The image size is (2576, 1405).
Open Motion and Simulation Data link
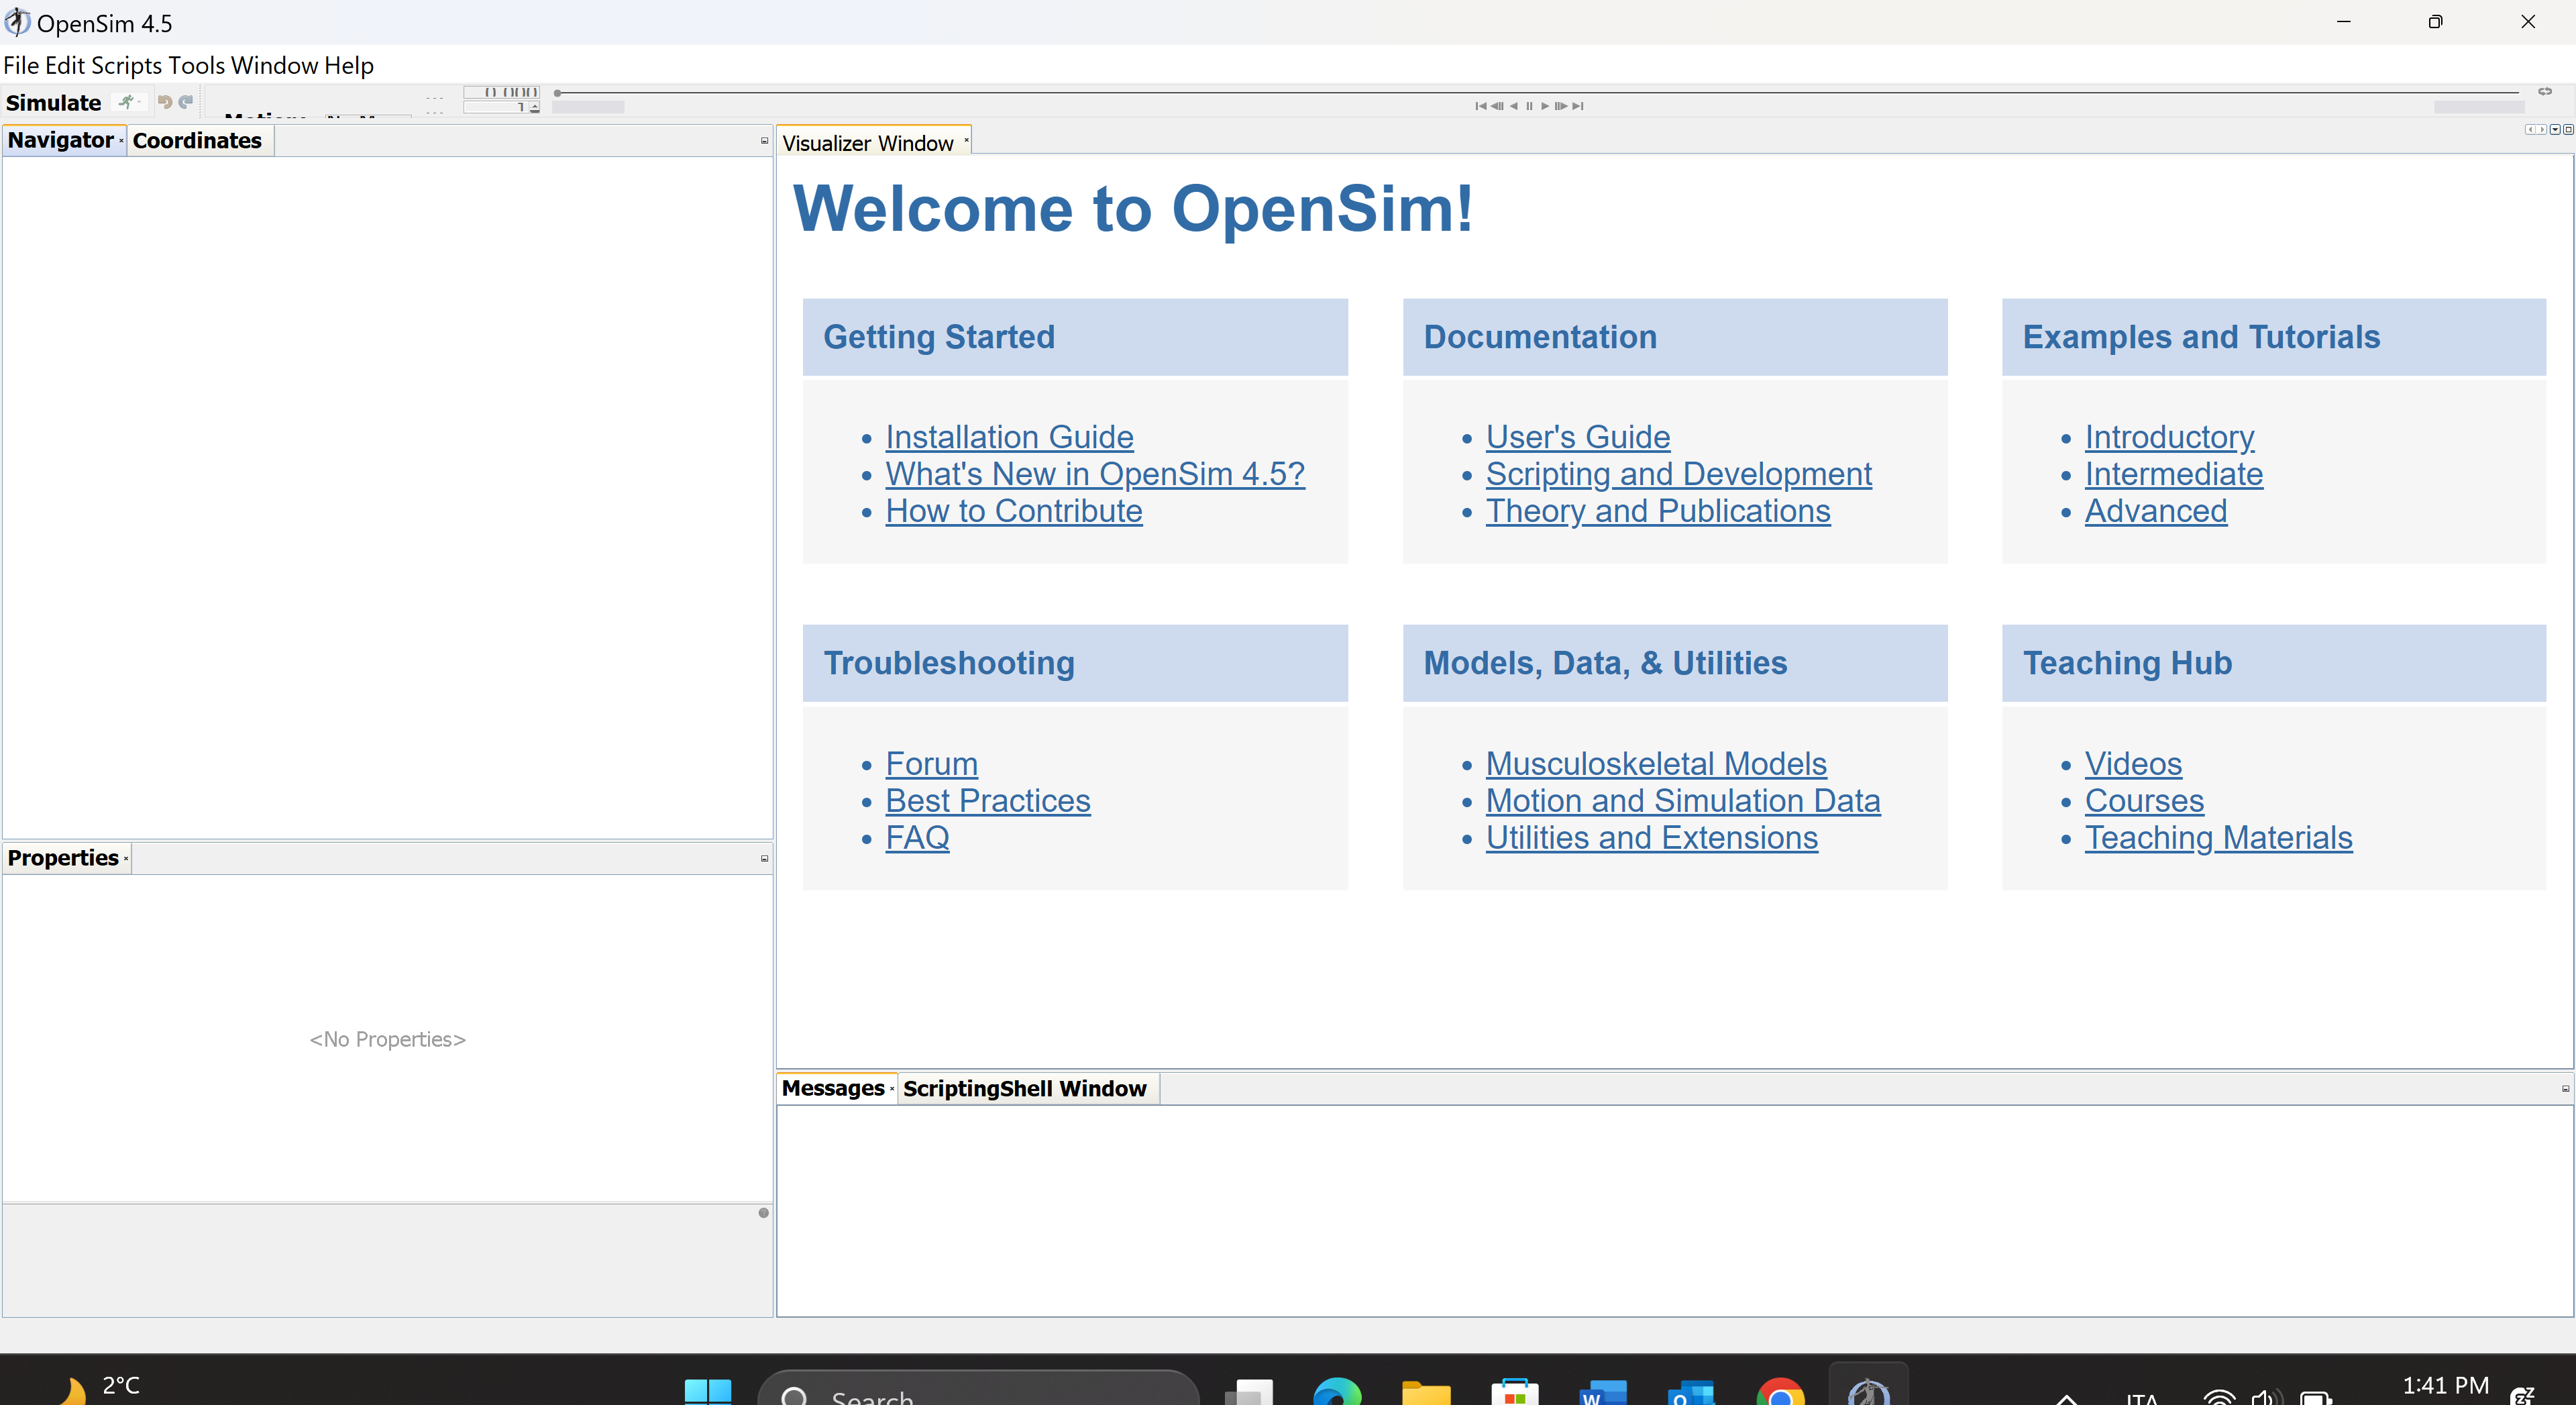point(1683,801)
